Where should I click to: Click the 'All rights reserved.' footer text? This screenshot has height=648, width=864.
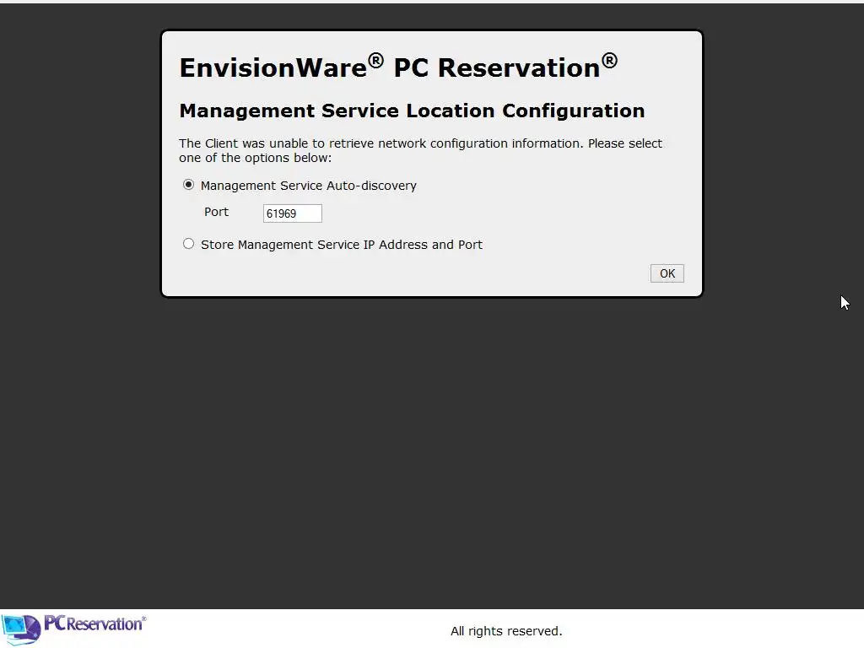506,631
